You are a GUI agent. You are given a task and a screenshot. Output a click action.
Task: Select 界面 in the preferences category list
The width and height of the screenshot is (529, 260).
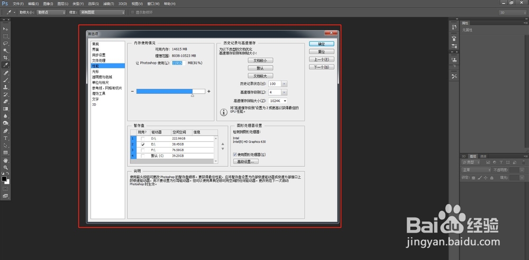[x=95, y=50]
